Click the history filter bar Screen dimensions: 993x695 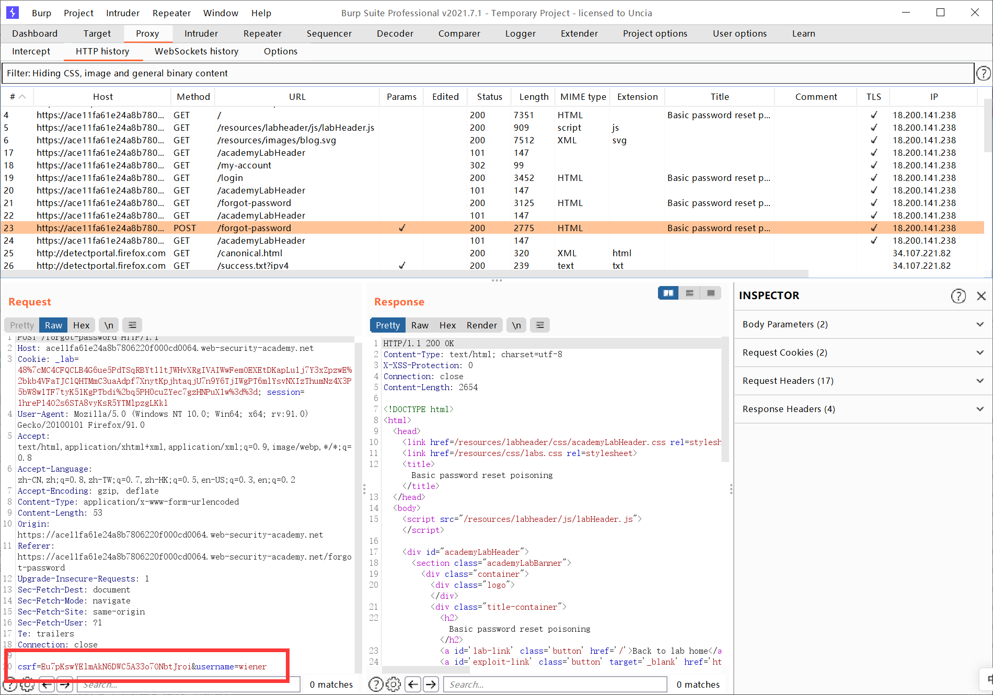pos(488,73)
